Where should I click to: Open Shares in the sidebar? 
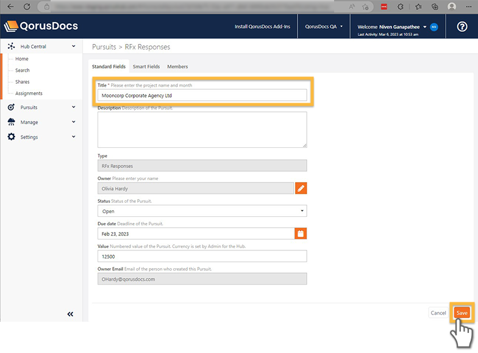coord(23,82)
